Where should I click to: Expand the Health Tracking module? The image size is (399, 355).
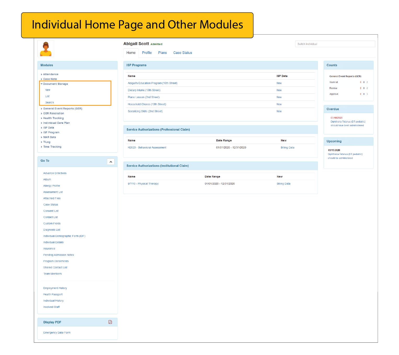(x=52, y=118)
